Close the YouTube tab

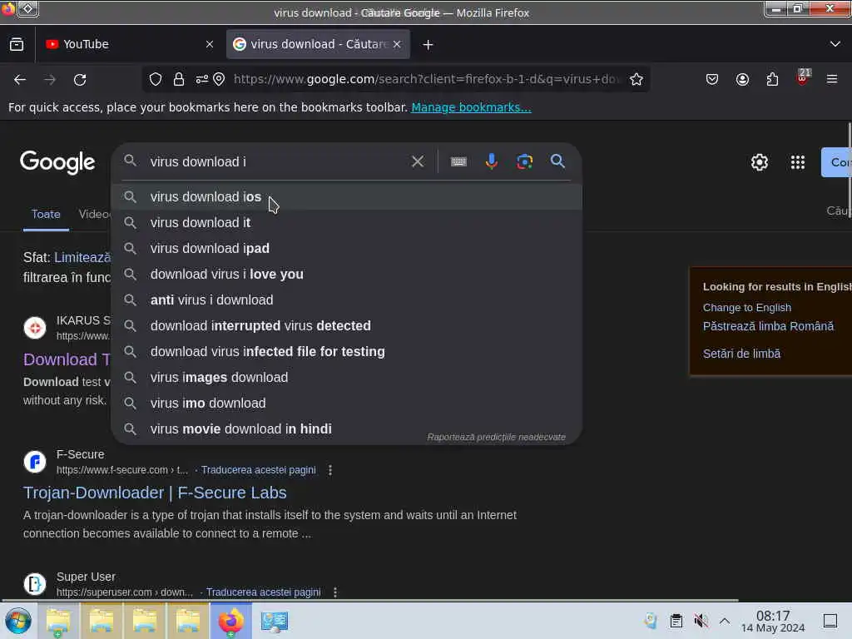pyautogui.click(x=210, y=45)
